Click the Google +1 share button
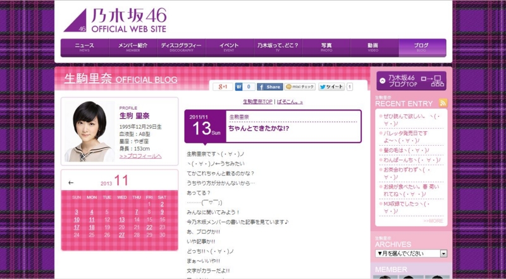 point(223,86)
